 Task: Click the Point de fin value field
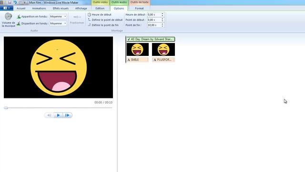point(154,25)
